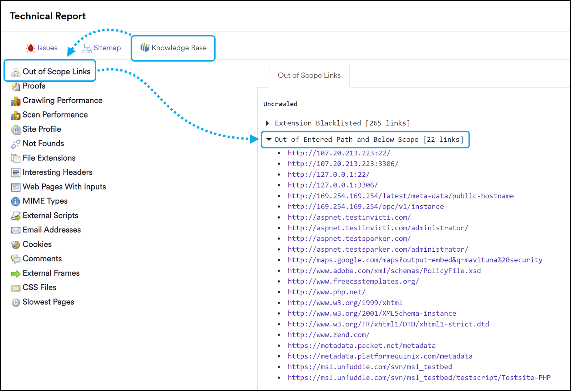
Task: Click the Crawling Performance bar chart icon
Action: tap(16, 101)
